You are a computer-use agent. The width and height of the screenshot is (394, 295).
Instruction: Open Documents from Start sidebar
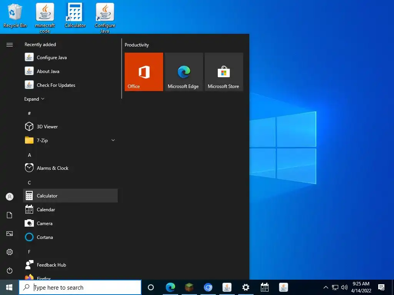(10, 215)
